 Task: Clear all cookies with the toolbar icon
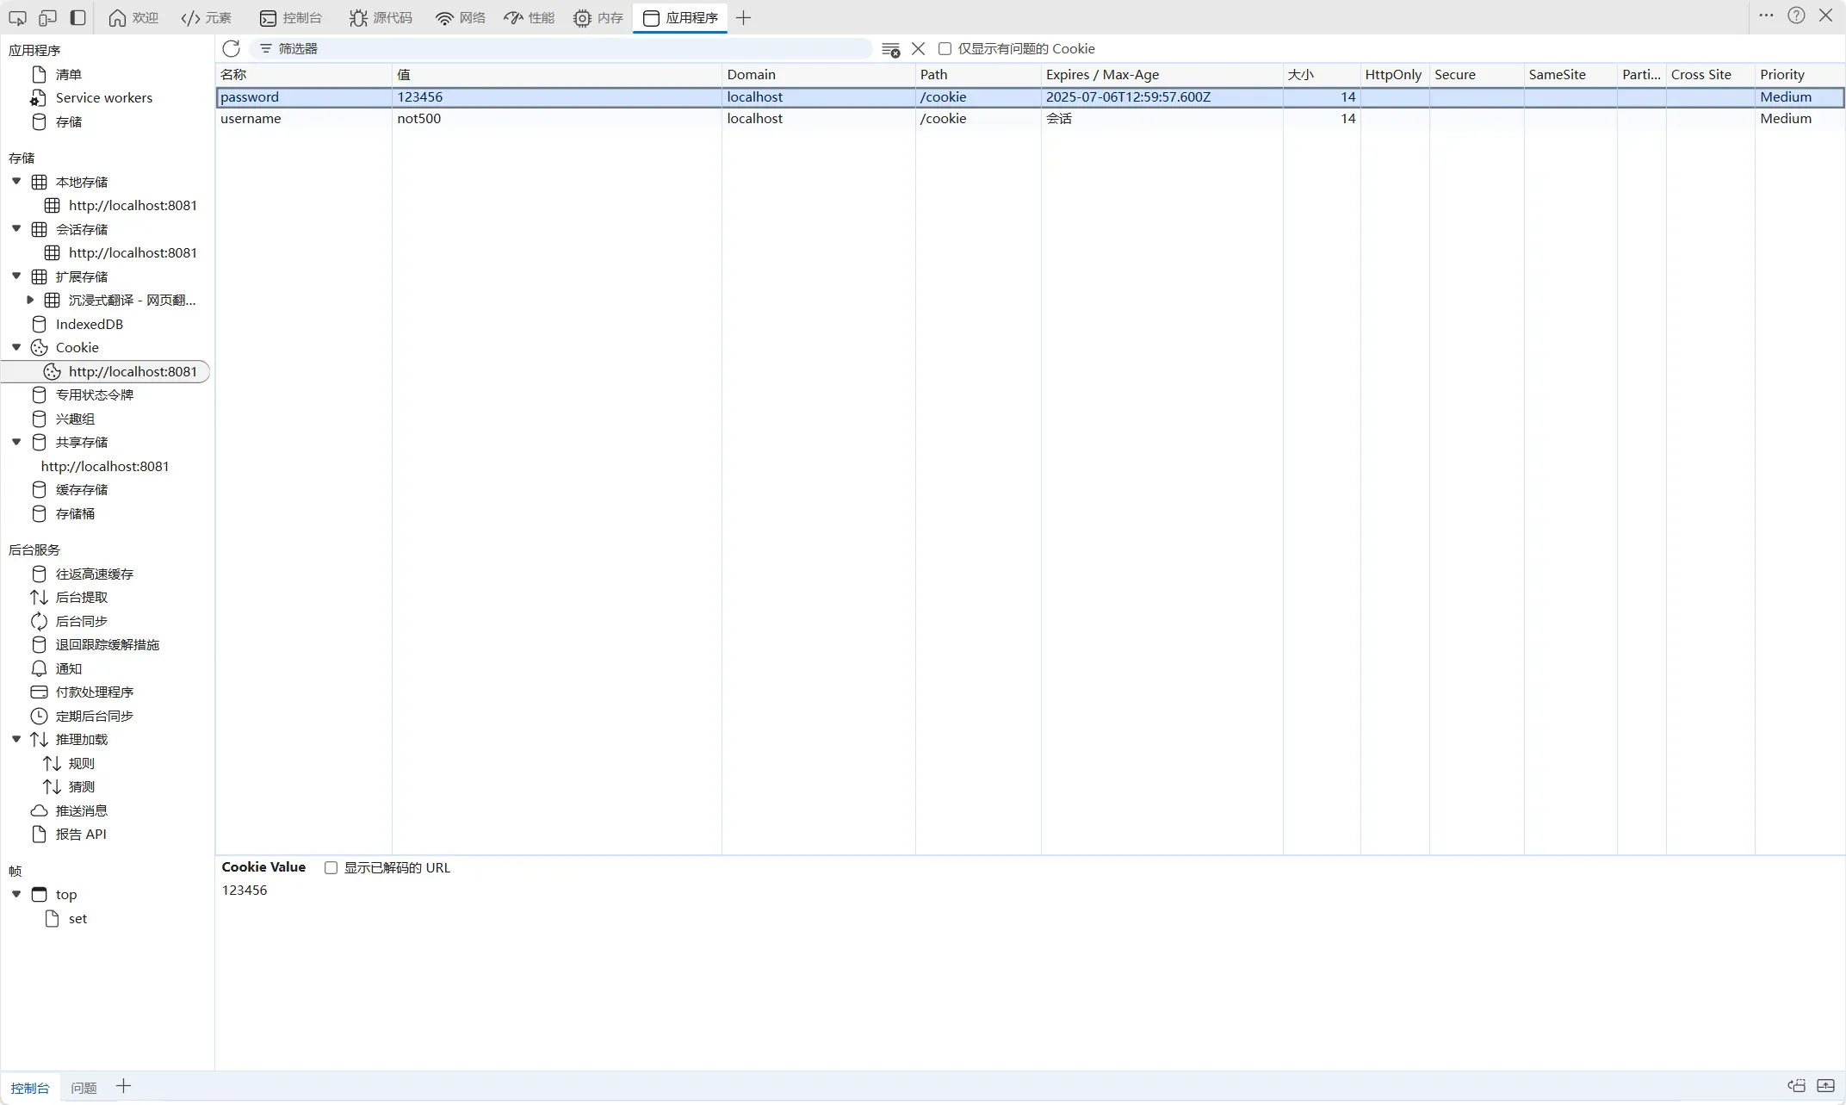(891, 49)
